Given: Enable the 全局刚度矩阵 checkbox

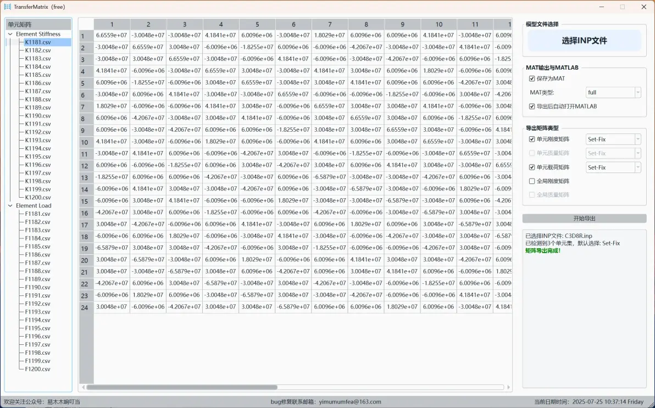Looking at the screenshot, I should pyautogui.click(x=532, y=181).
